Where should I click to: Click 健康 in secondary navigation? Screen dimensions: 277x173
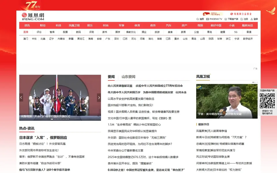pos(222,32)
